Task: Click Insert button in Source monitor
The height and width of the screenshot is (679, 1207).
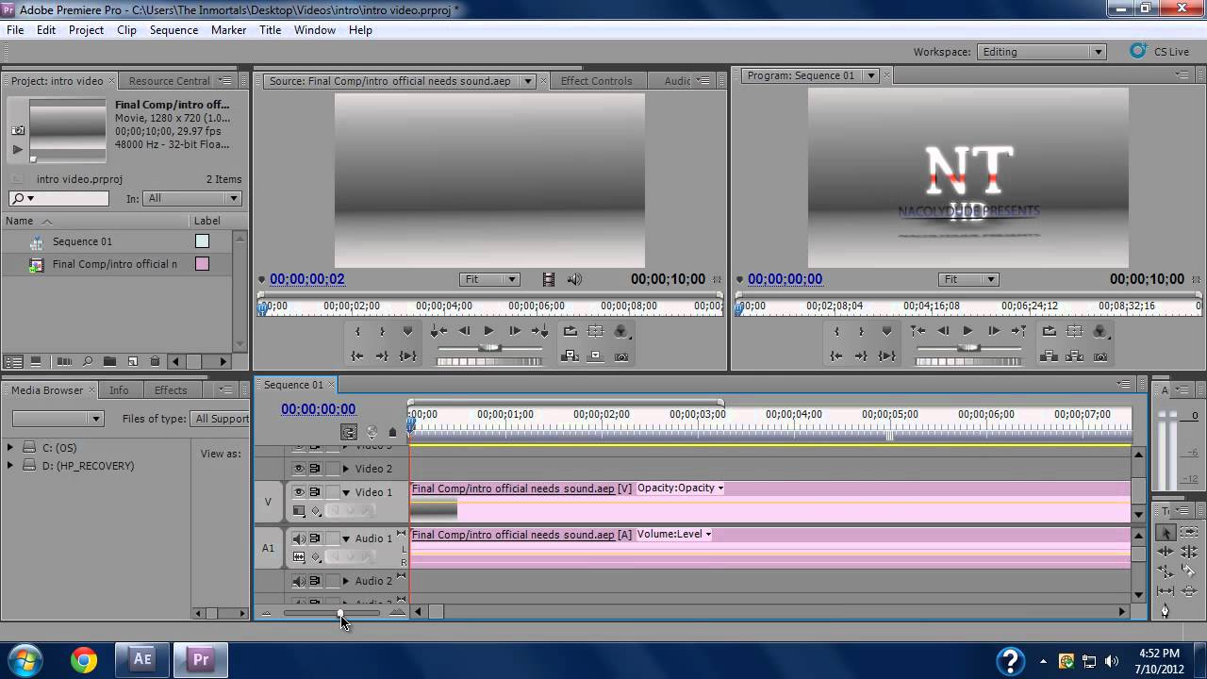Action: (x=570, y=356)
